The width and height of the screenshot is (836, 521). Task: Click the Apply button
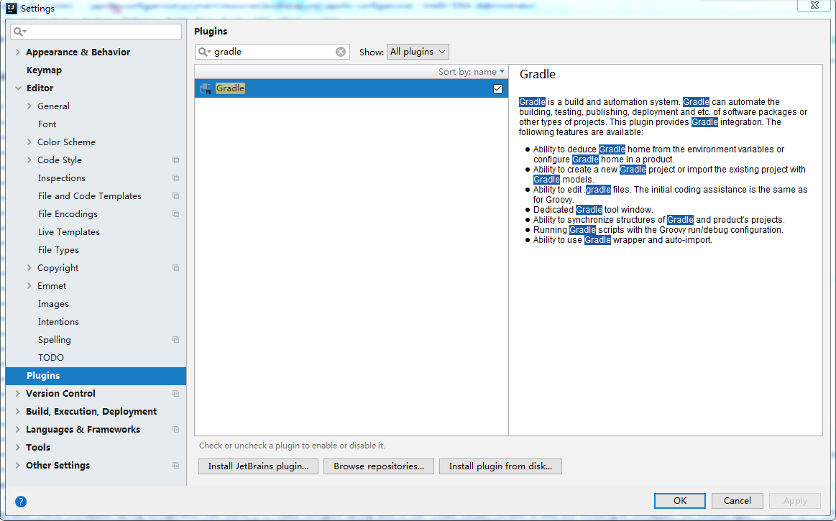pos(795,501)
